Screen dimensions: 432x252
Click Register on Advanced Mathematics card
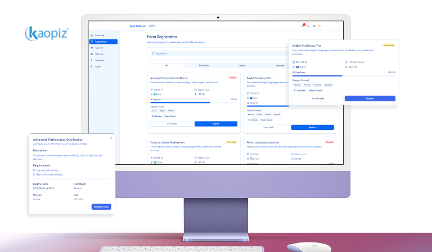pos(216,124)
